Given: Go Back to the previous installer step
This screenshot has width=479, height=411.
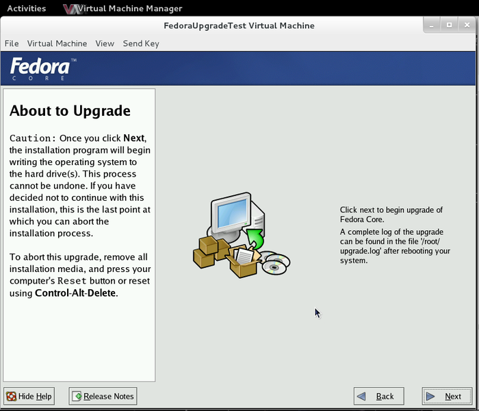Looking at the screenshot, I should [378, 396].
